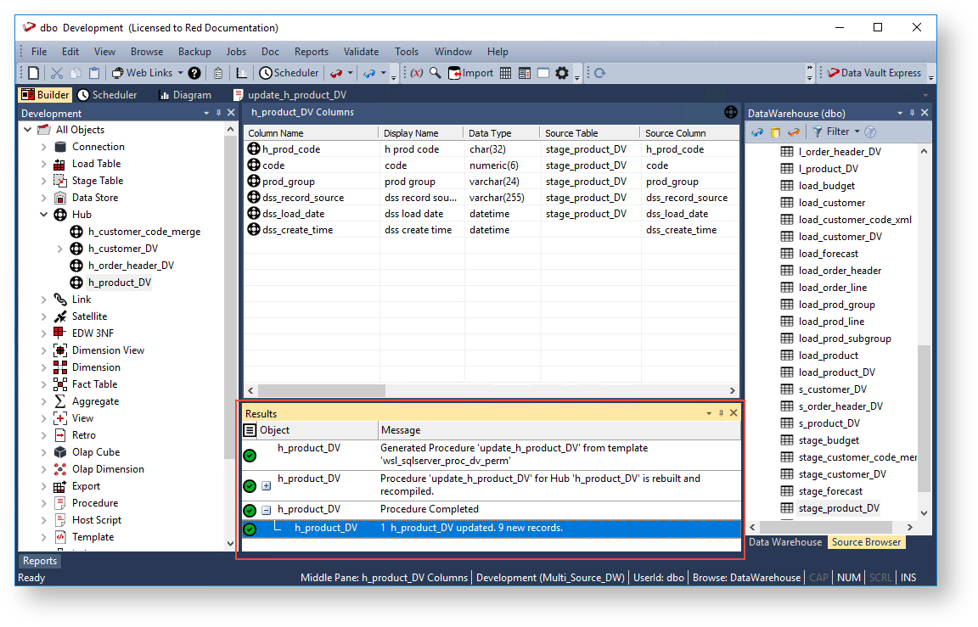Click the Data Vault Express button
The height and width of the screenshot is (627, 978).
(874, 73)
